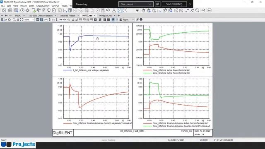
Task: Open the VIEW menu
Action: [x=16, y=6]
